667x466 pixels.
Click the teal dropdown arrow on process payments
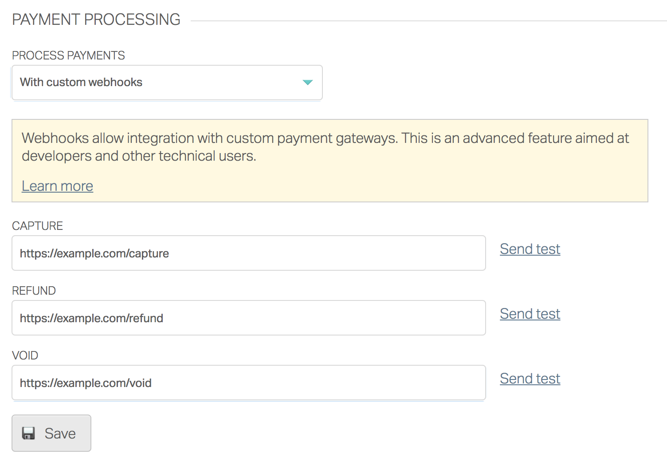pyautogui.click(x=308, y=83)
